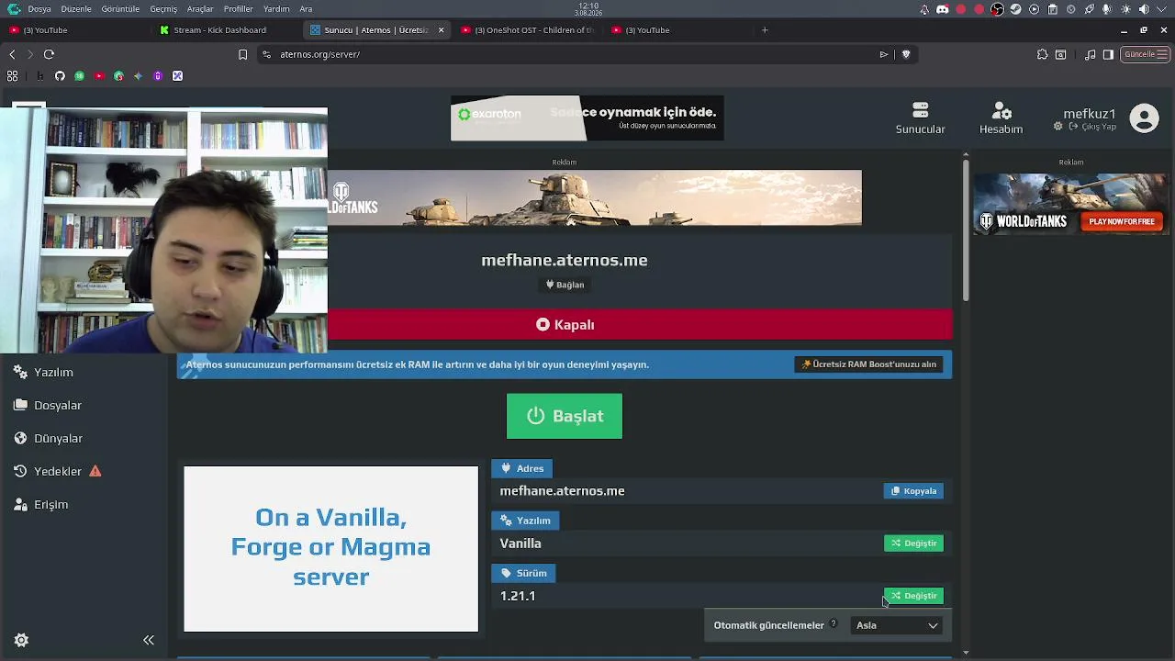Open the Hesabım account page
The height and width of the screenshot is (661, 1175).
pos(1001,118)
